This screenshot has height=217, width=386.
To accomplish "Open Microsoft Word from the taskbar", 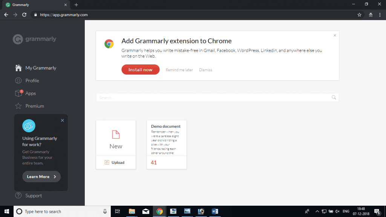I will pos(215,211).
